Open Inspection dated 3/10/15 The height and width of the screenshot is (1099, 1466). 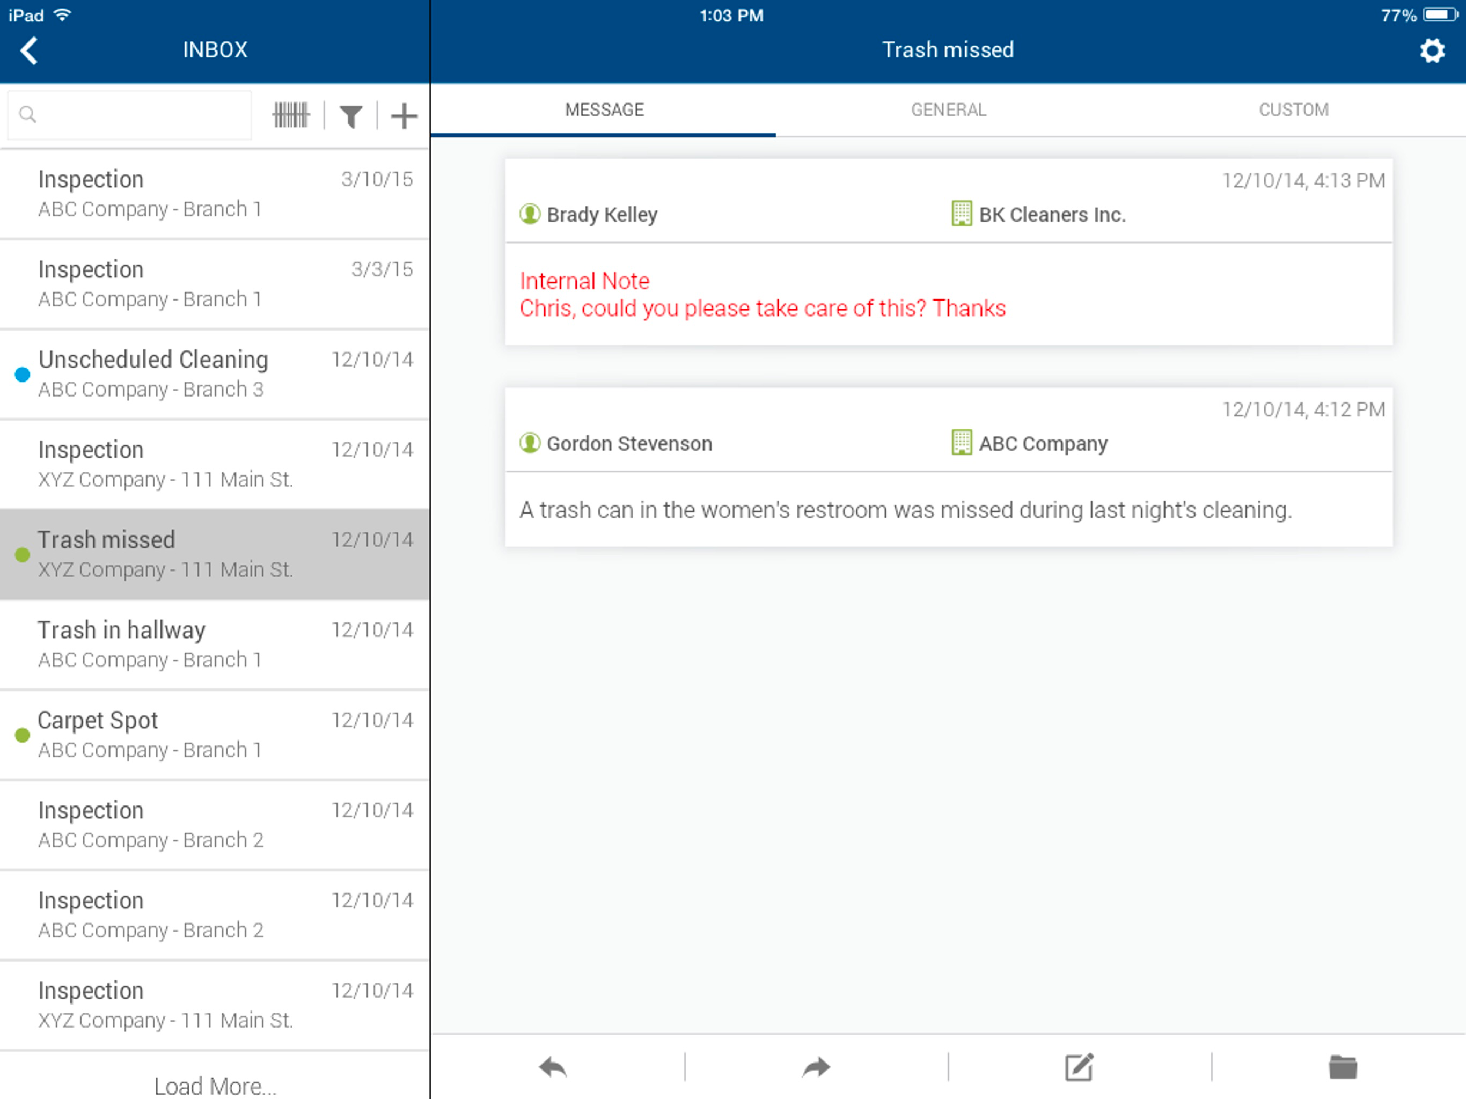pos(215,194)
